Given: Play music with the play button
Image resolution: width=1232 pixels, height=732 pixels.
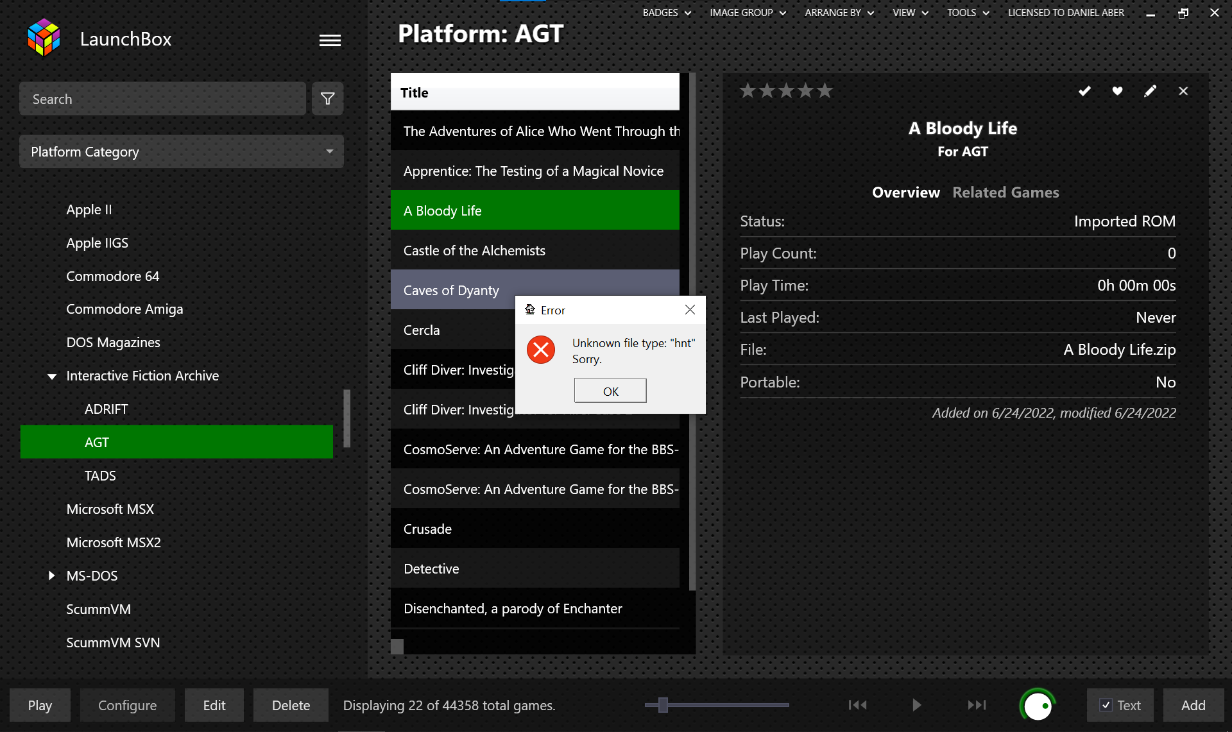Looking at the screenshot, I should pos(916,705).
